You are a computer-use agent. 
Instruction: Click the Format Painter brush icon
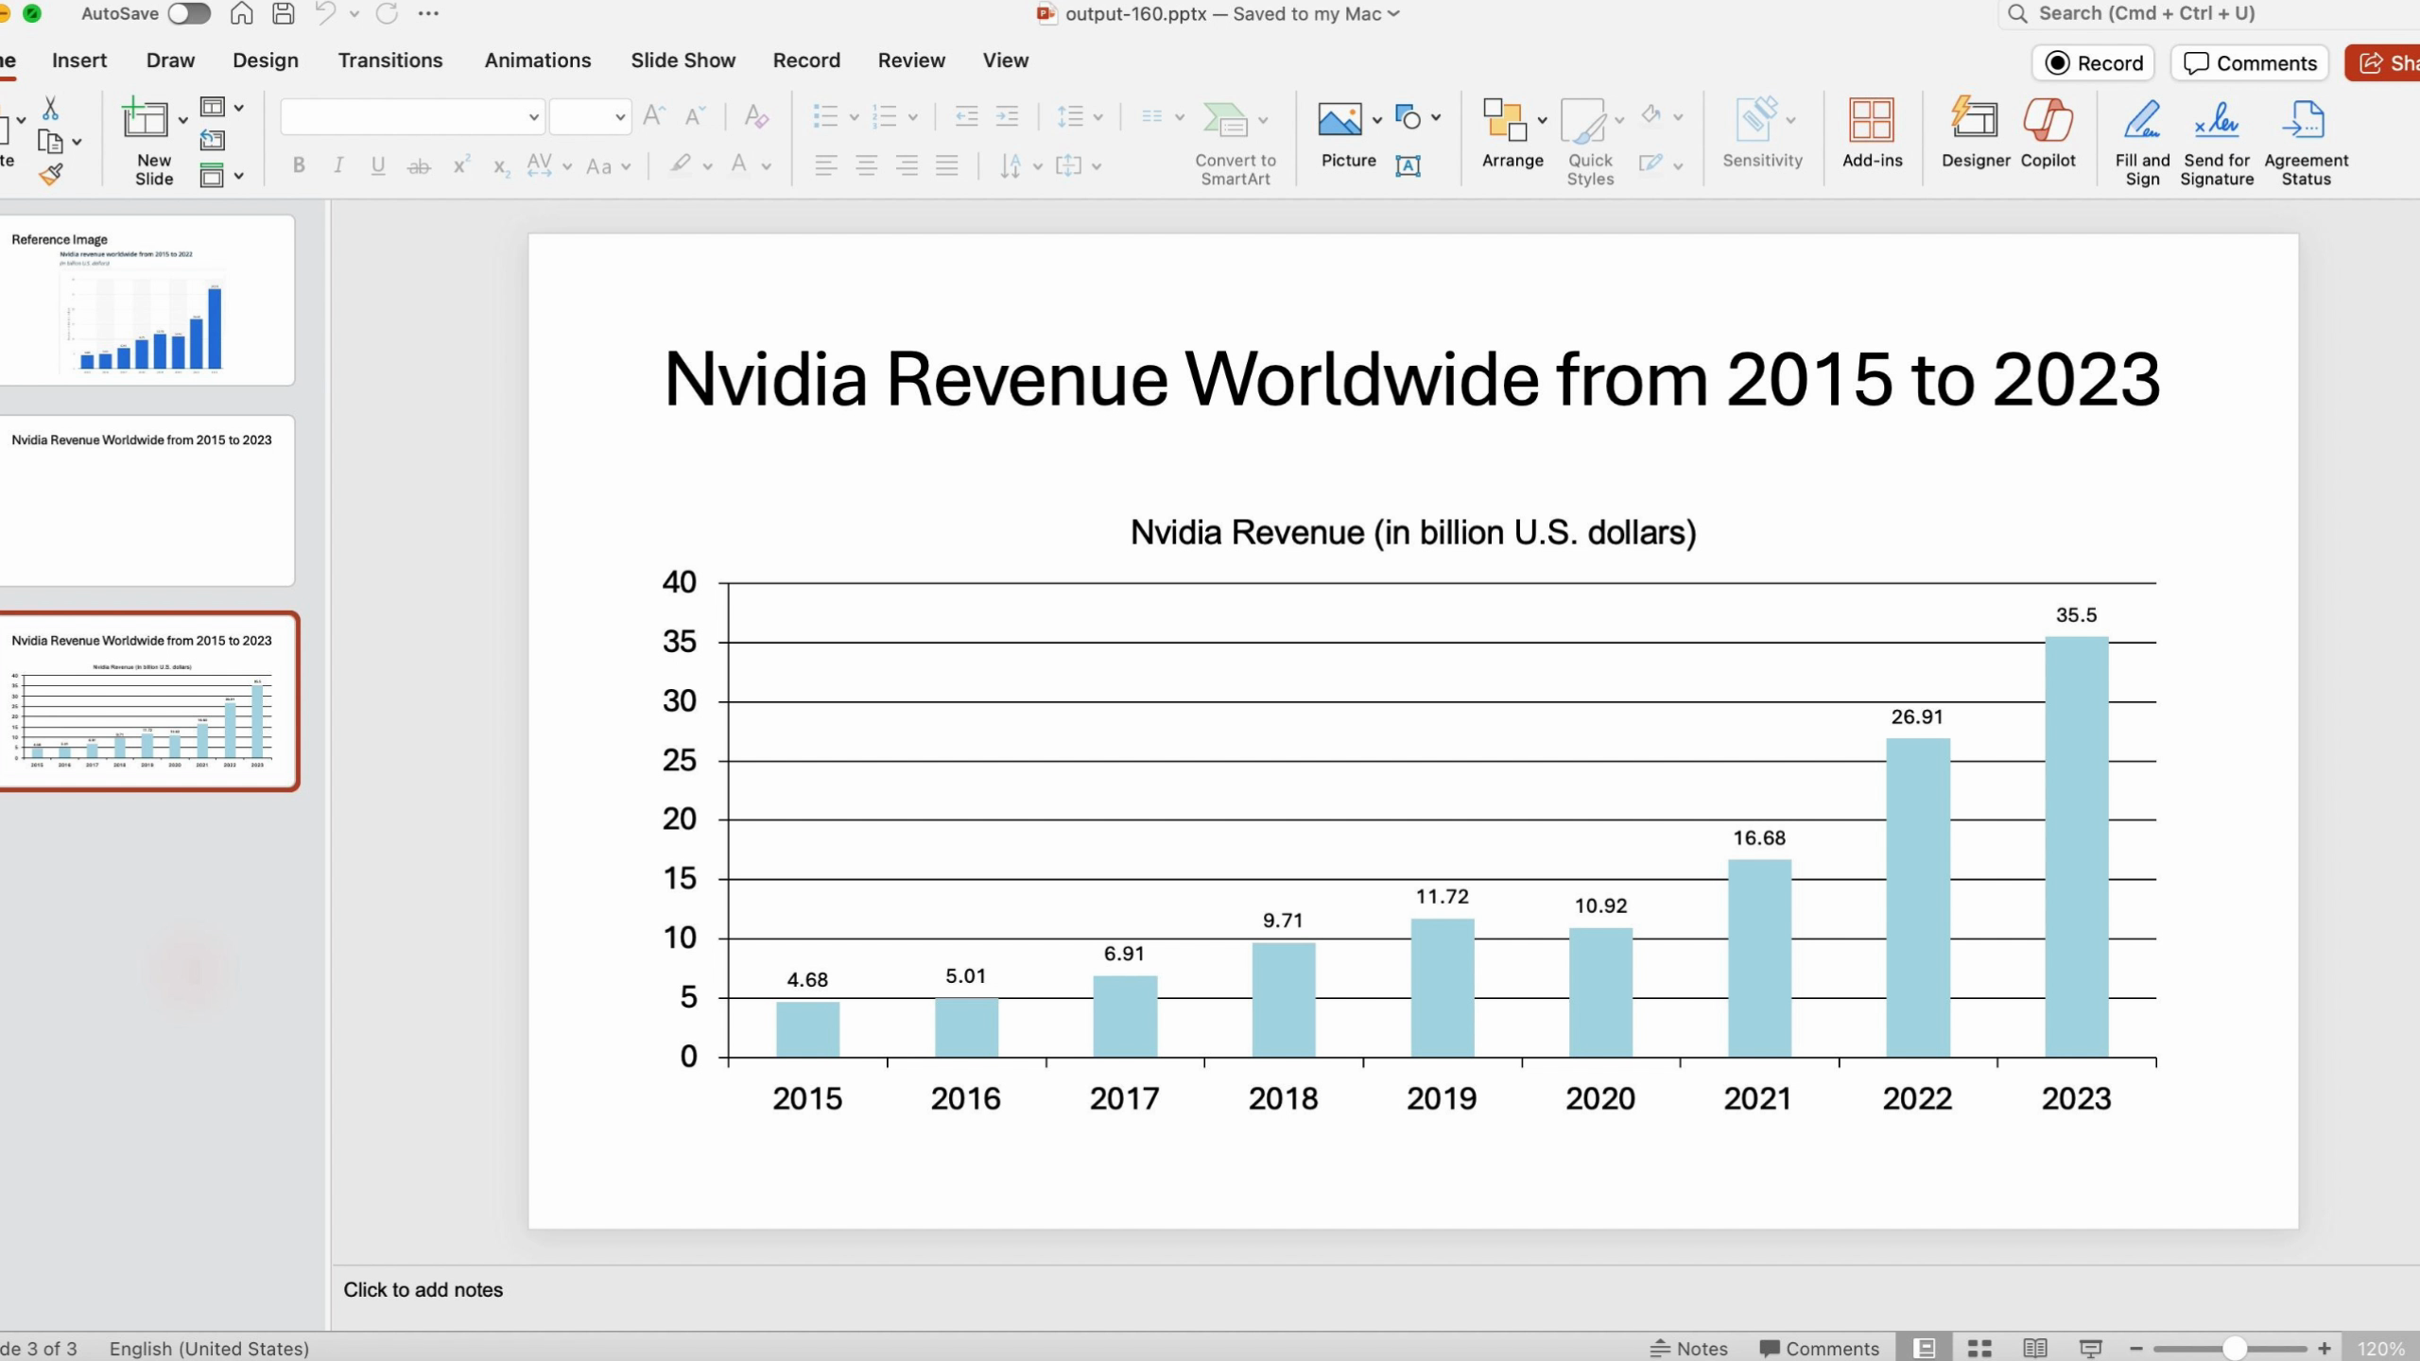(x=51, y=175)
